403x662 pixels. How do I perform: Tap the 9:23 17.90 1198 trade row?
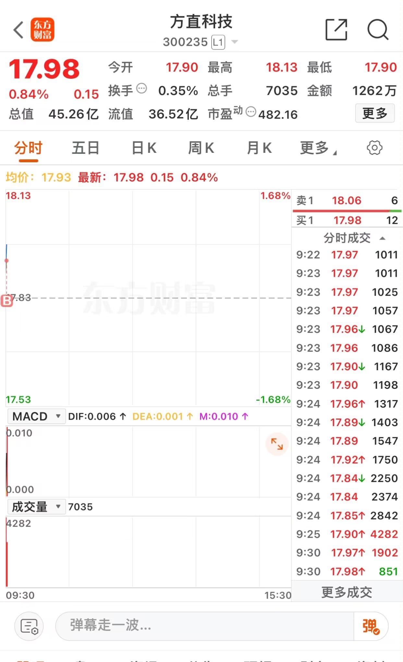tap(347, 385)
